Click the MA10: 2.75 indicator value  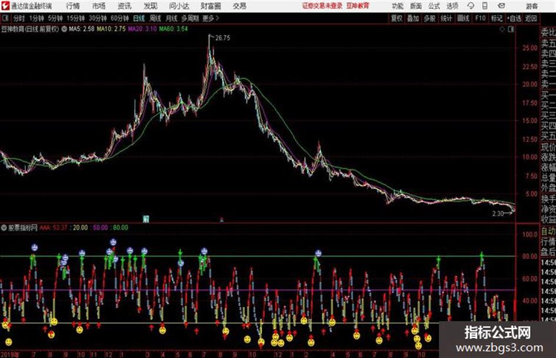[x=111, y=29]
